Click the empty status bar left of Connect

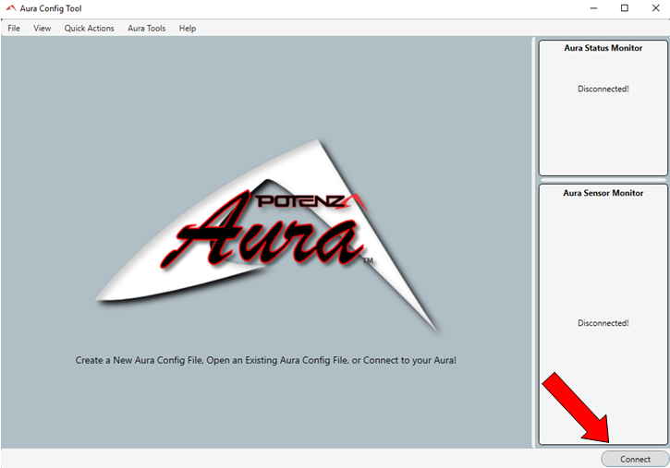(x=296, y=459)
